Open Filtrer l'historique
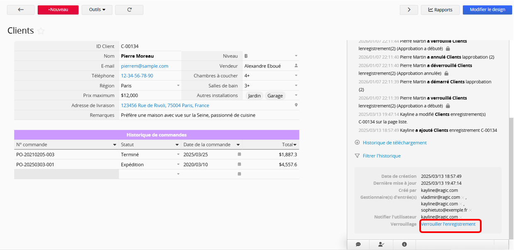Viewport: 514px width, 250px height. 381,156
